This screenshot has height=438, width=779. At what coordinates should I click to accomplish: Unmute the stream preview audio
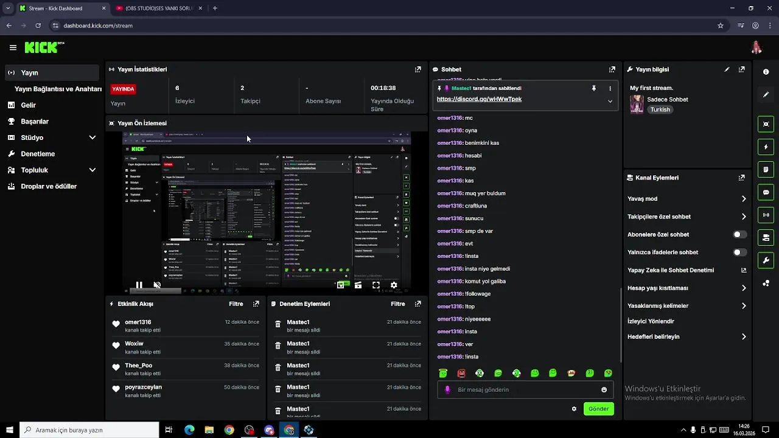pyautogui.click(x=157, y=285)
